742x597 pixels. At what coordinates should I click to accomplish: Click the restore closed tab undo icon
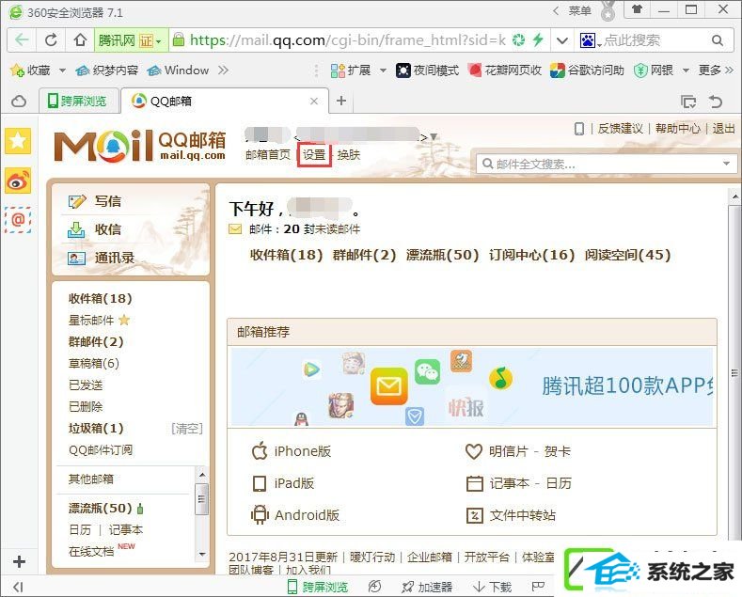pyautogui.click(x=716, y=102)
